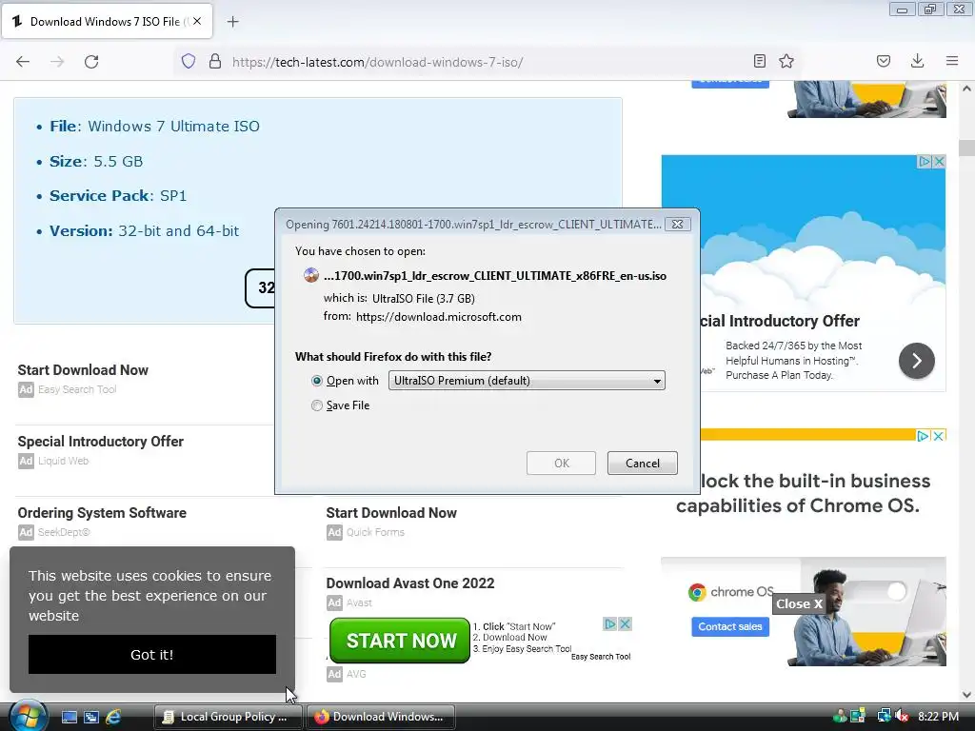The width and height of the screenshot is (975, 731).
Task: Go back with the browser back arrow
Action: pos(23,62)
